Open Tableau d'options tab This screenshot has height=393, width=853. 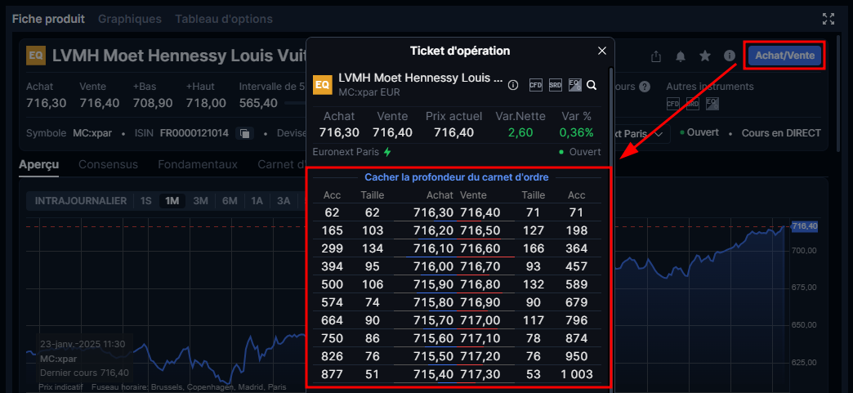point(224,19)
